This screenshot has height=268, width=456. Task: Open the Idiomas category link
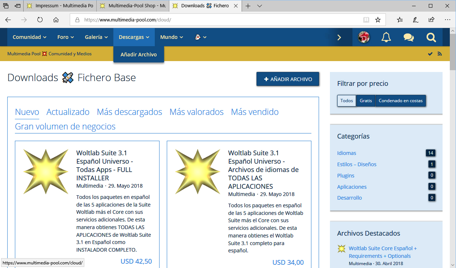[x=347, y=153]
